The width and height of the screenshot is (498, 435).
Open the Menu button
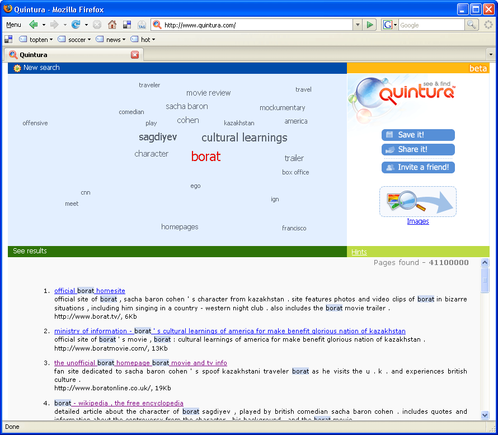click(13, 25)
